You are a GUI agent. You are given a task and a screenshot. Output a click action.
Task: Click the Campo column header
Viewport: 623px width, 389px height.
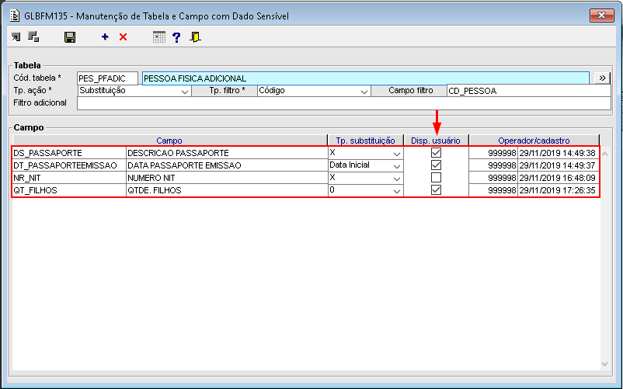[169, 141]
